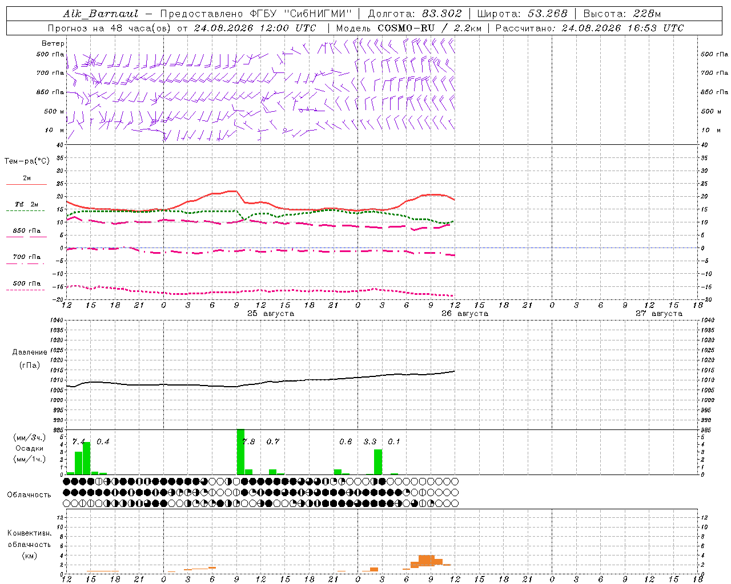Image resolution: width=731 pixels, height=584 pixels.
Task: Select the 27 августа date label
Action: (x=659, y=314)
